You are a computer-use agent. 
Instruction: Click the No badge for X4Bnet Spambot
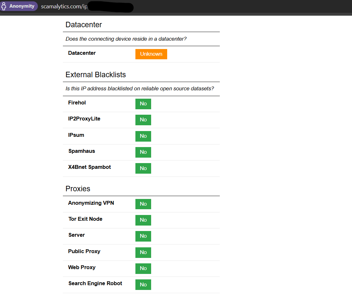tap(143, 169)
